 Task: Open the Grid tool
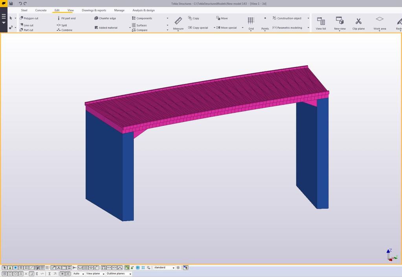(251, 23)
